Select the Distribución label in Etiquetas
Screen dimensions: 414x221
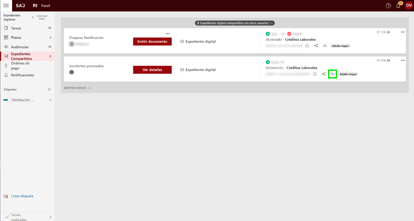pos(22,100)
